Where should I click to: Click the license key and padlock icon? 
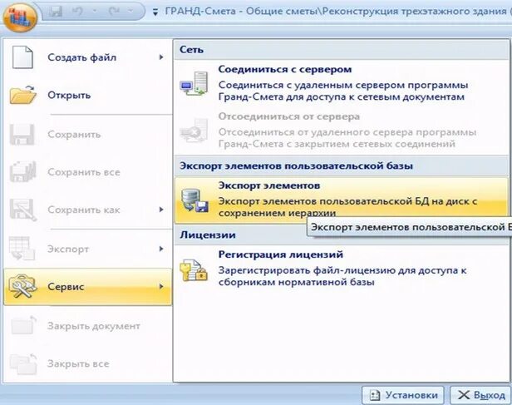(x=194, y=270)
